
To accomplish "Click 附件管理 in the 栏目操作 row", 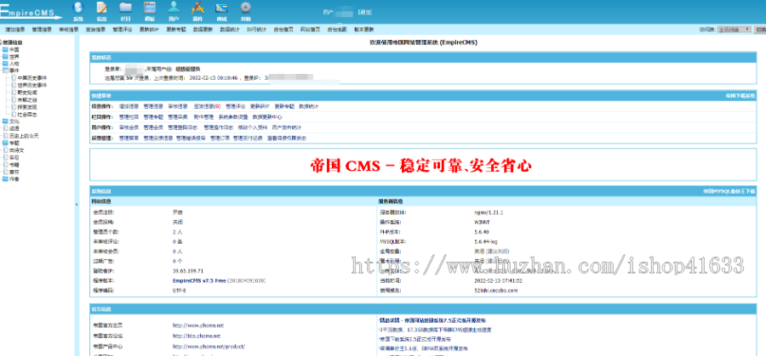I will click(203, 117).
